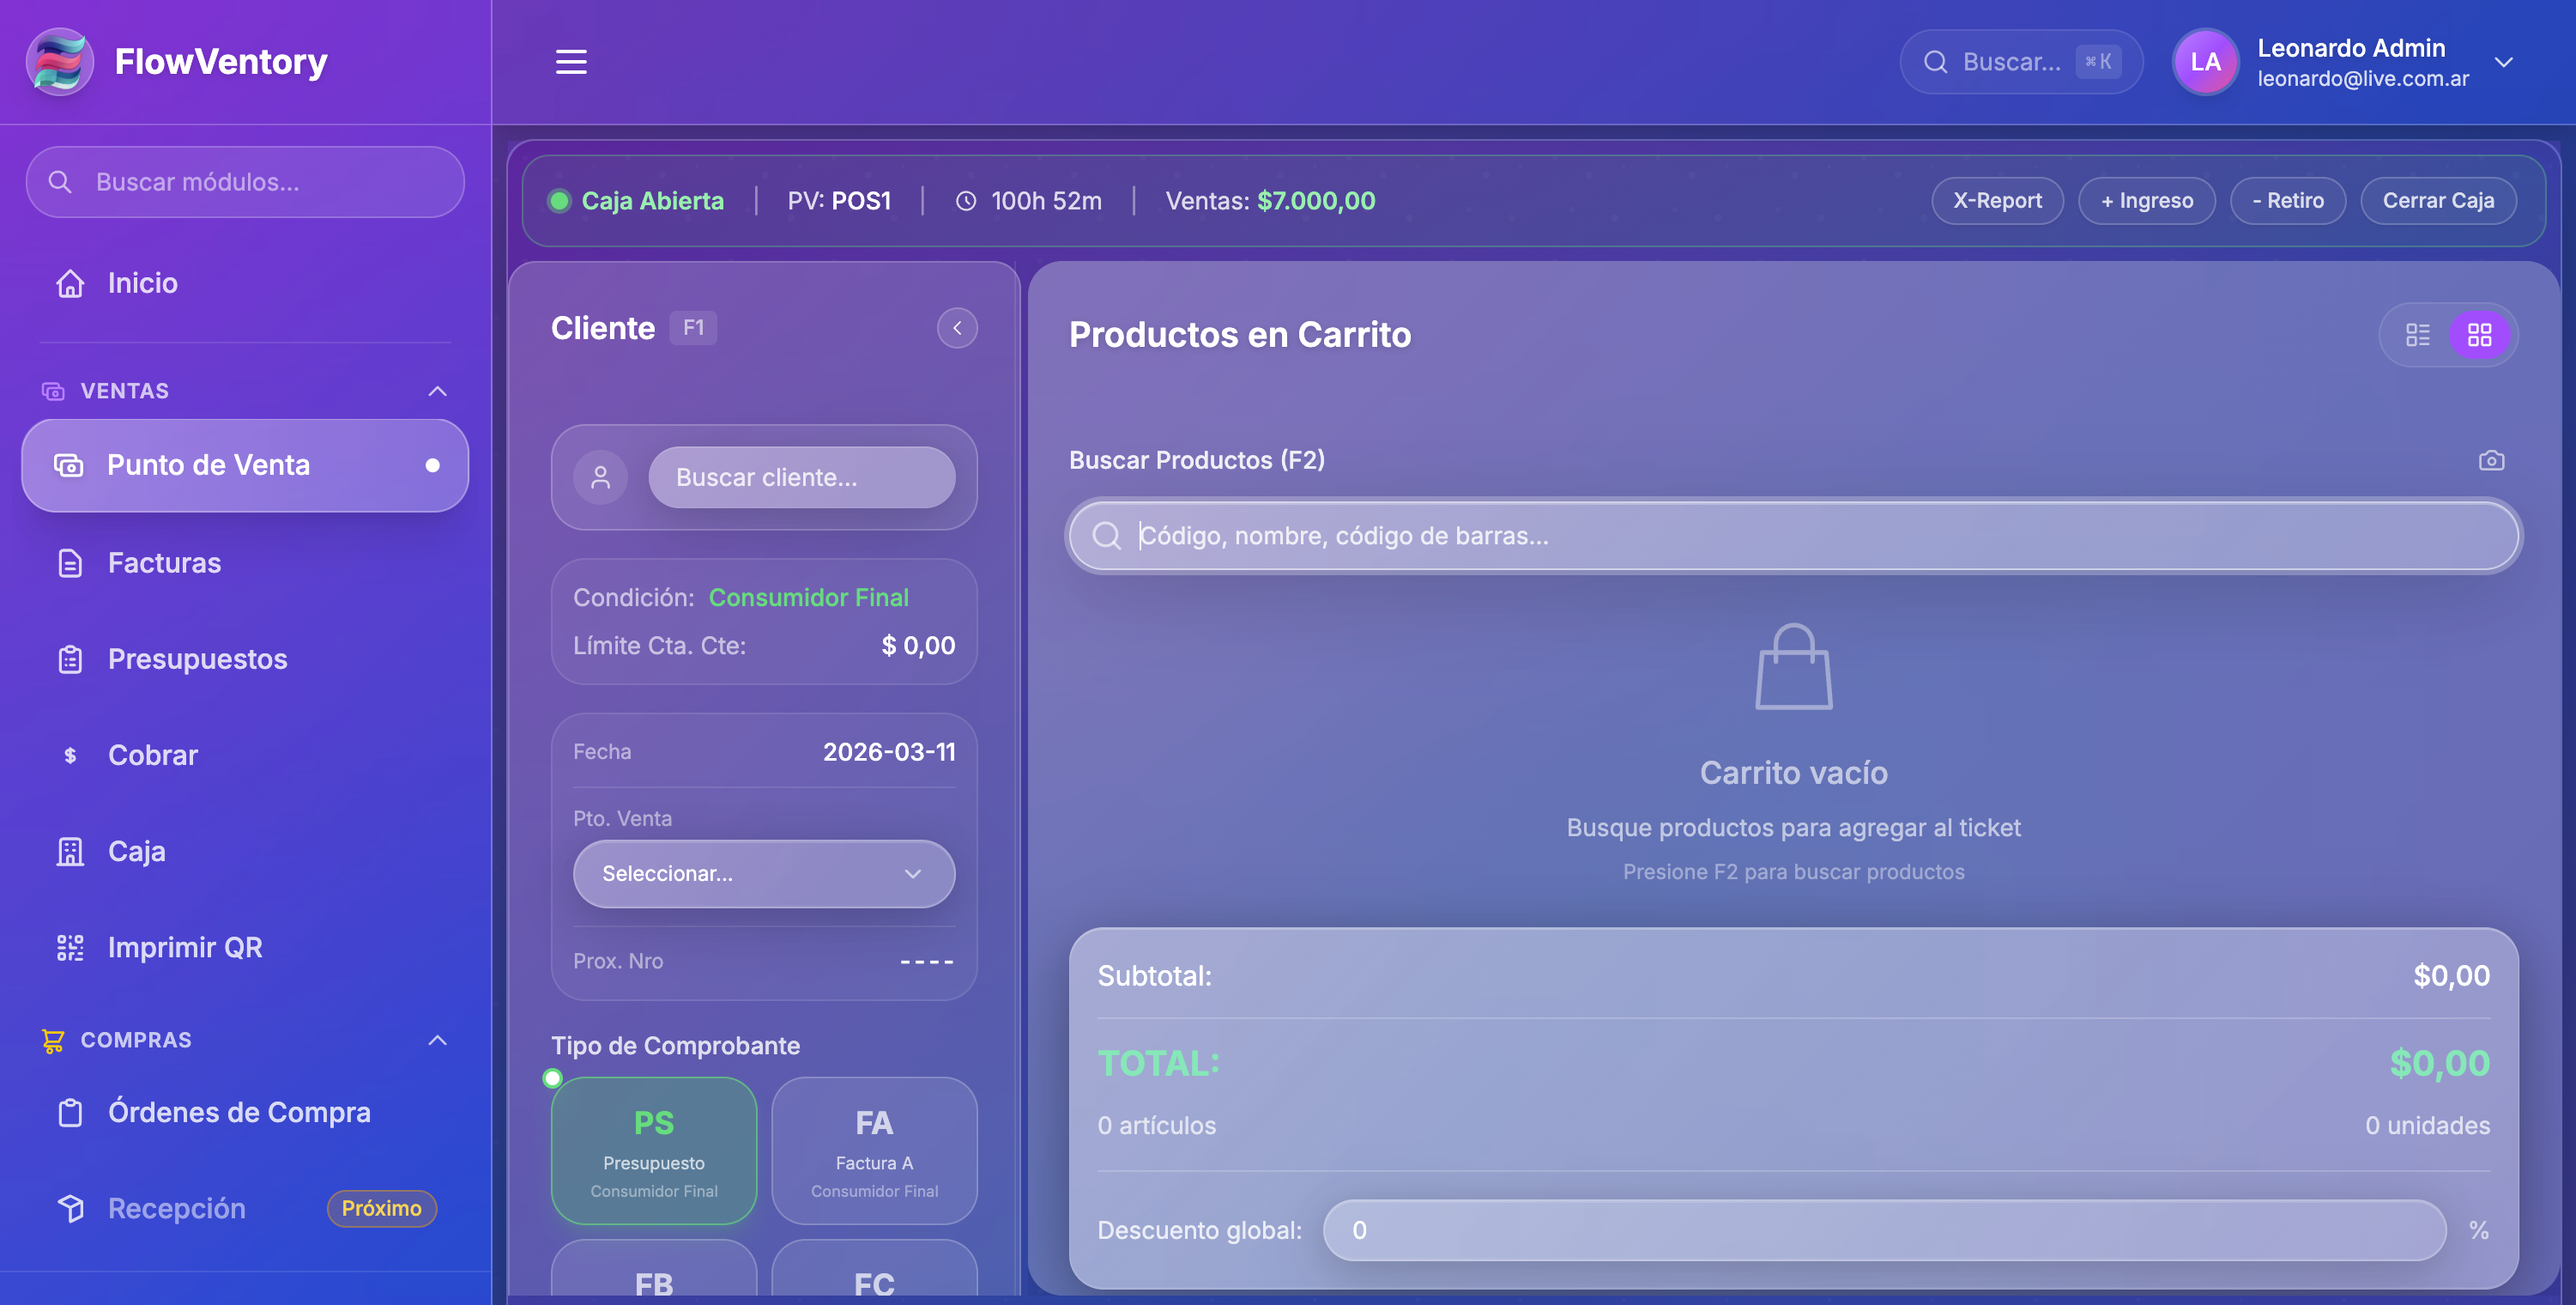Click the X-Report button

click(1997, 201)
